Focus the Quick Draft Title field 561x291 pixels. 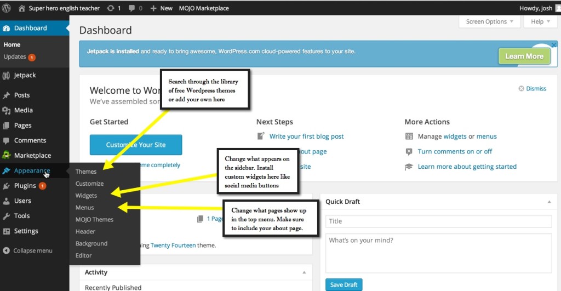click(439, 221)
